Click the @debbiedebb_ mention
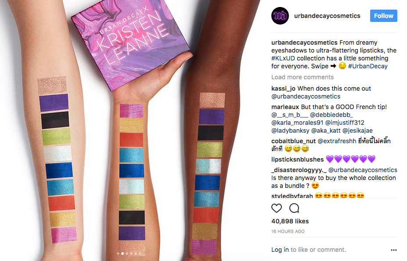This screenshot has height=261, width=407. pyautogui.click(x=331, y=115)
